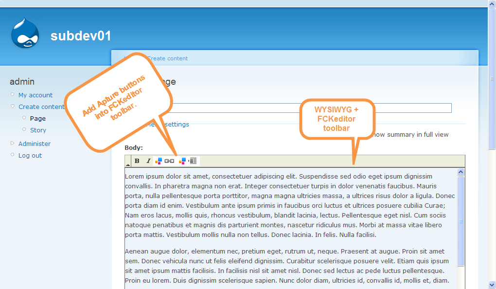Open the My account link
This screenshot has width=496, height=289.
coord(35,95)
